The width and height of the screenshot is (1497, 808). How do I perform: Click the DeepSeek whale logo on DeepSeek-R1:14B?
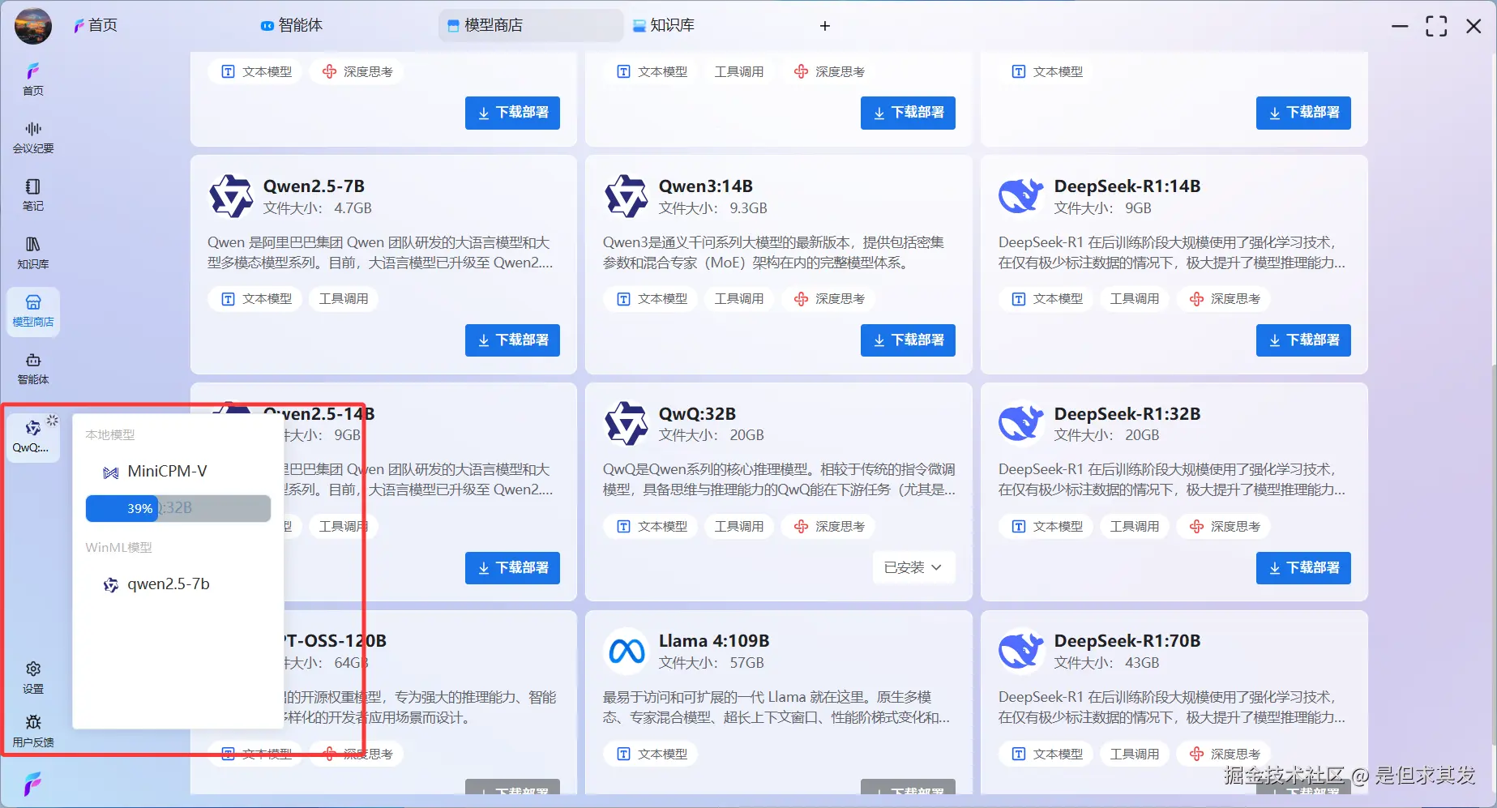(x=1020, y=195)
